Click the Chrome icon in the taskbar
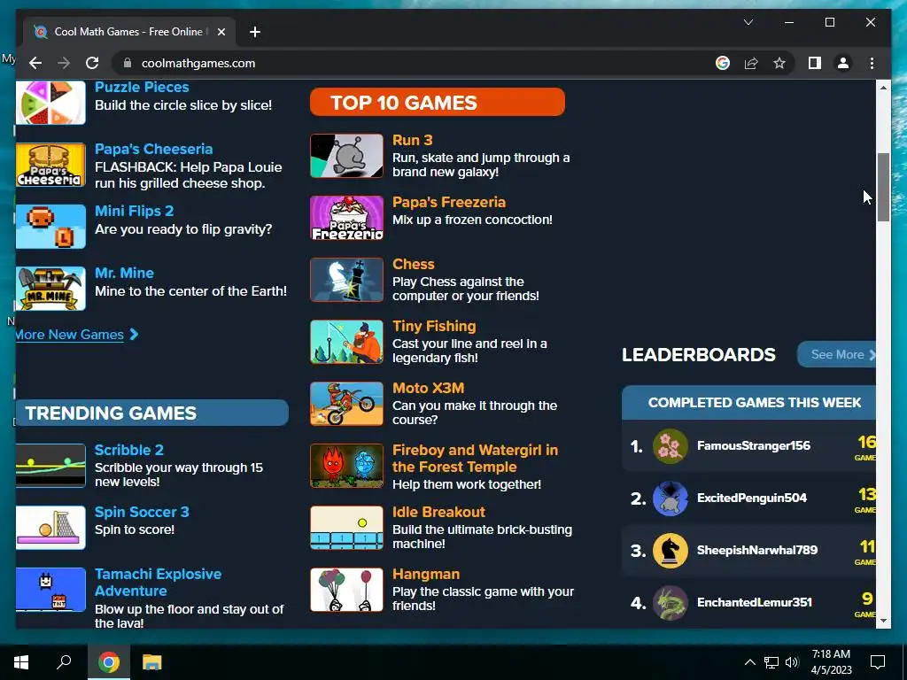907x680 pixels. (109, 662)
